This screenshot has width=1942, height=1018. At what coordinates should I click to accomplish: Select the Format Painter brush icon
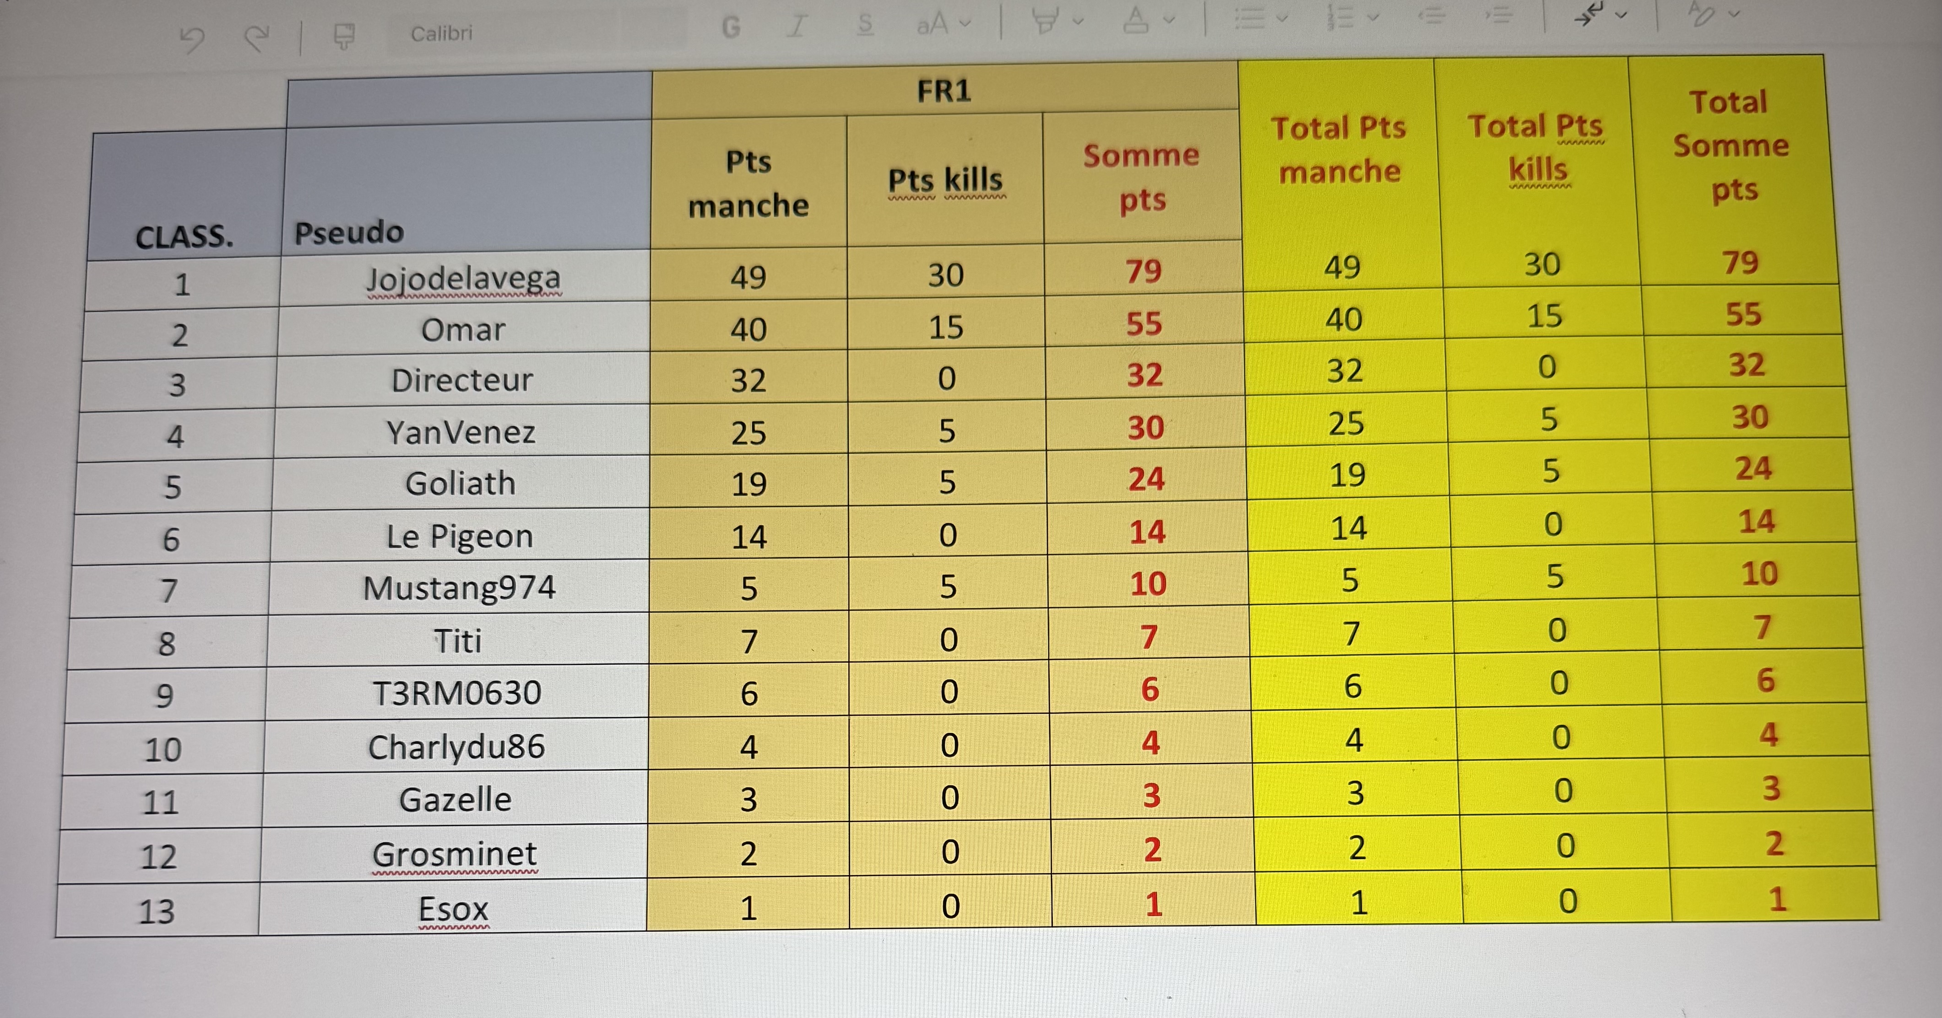click(x=344, y=35)
